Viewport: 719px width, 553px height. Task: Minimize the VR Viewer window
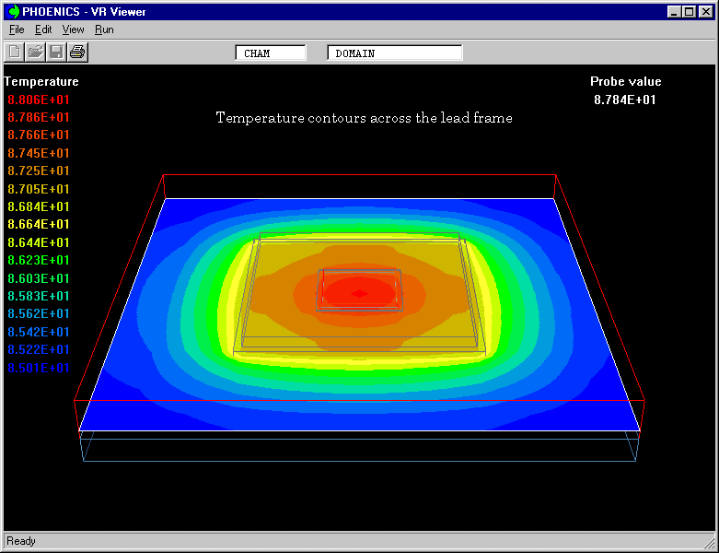click(675, 12)
